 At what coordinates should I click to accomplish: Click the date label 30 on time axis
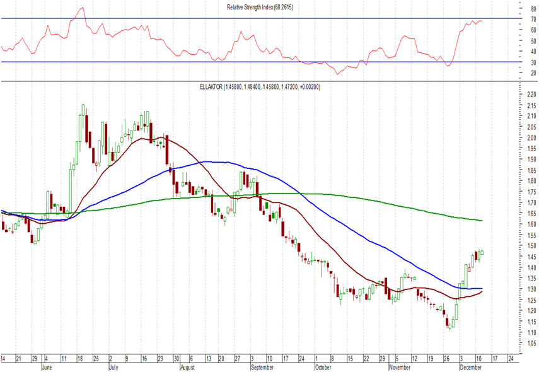[x=177, y=359]
